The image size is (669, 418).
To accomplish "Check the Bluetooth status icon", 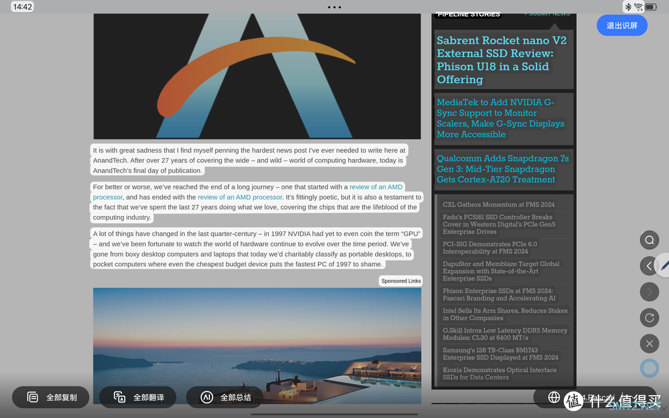I will click(x=628, y=7).
